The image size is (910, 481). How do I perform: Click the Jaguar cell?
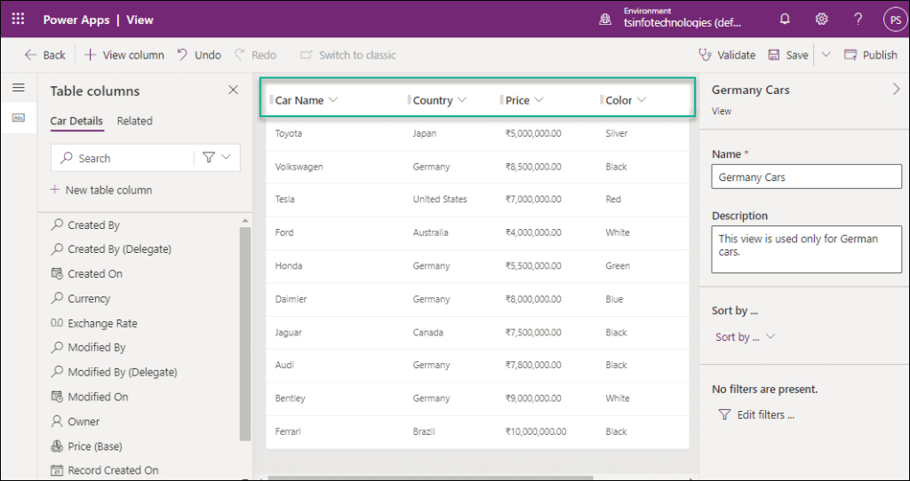coord(289,333)
